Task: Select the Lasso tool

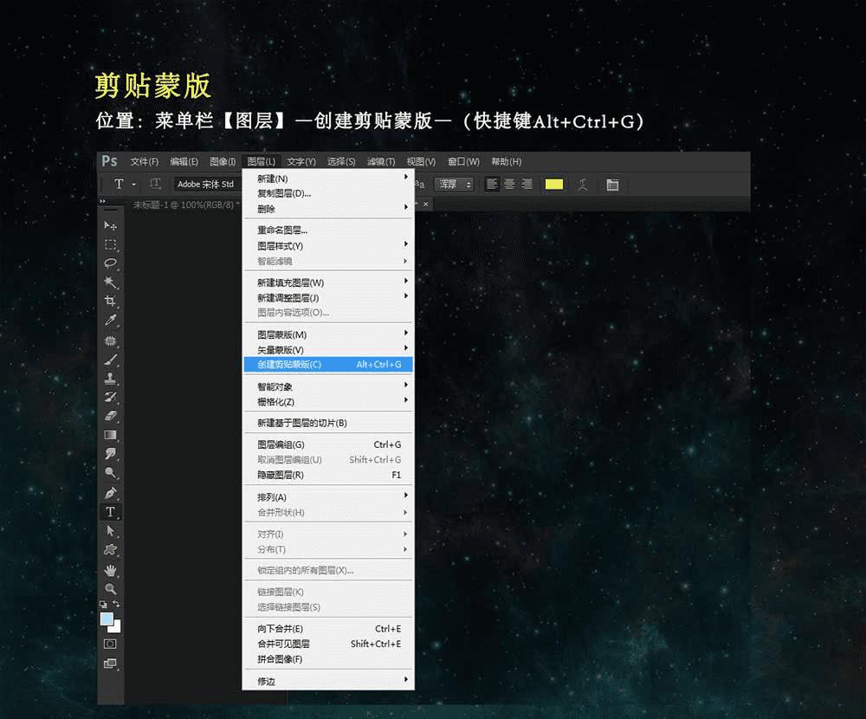Action: coord(111,263)
